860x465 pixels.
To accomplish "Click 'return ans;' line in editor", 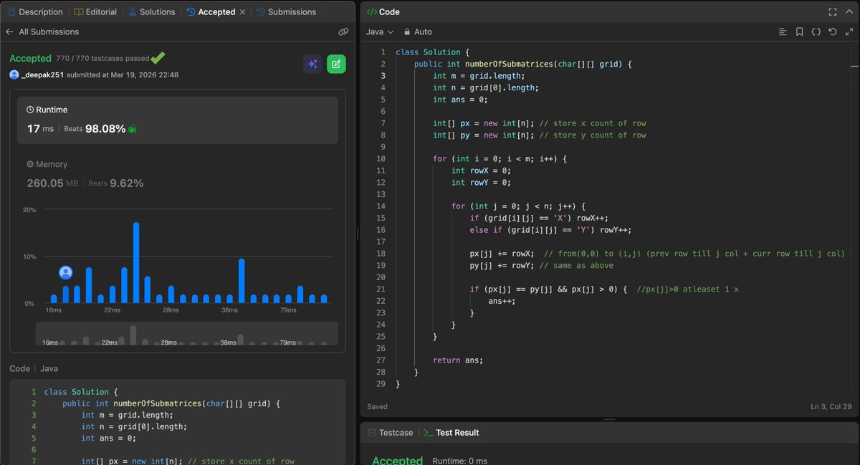I will coord(458,360).
